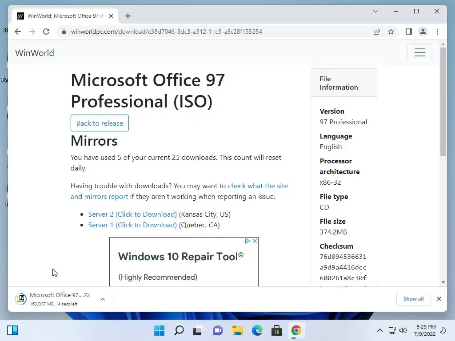Open Chrome's three-dot menu
Image resolution: width=455 pixels, height=341 pixels.
[x=437, y=32]
